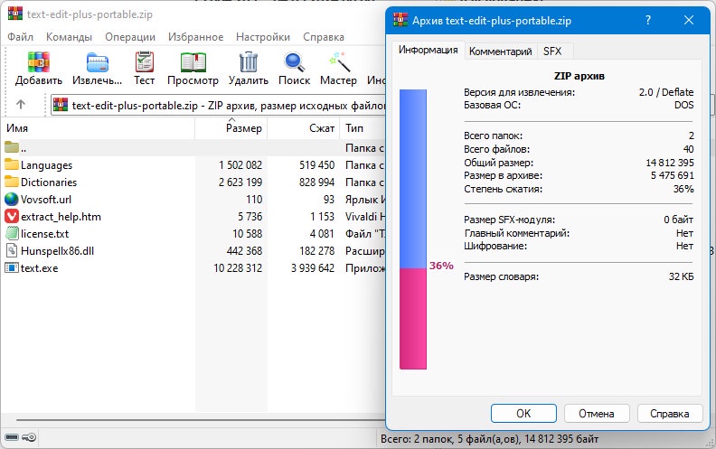Open the Команды menu
Screen dimensions: 716x449
click(69, 36)
